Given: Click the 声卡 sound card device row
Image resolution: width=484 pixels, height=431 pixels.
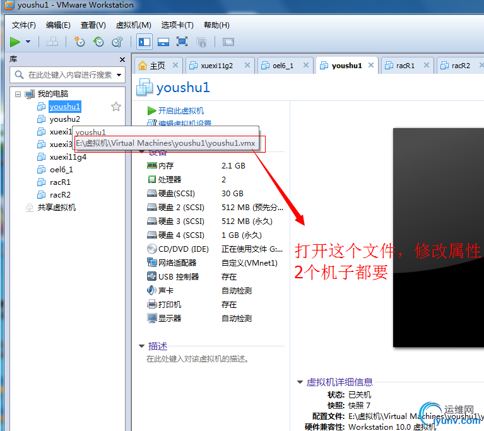Looking at the screenshot, I should 215,291.
